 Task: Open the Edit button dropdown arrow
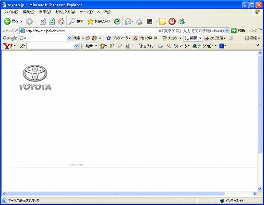pyautogui.click(x=156, y=21)
